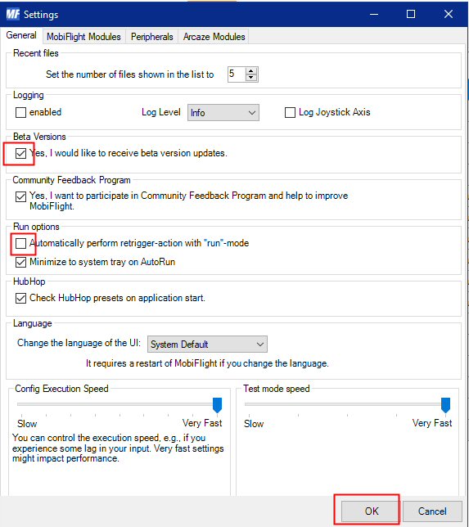Confirm settings with the OK button
This screenshot has height=527, width=469.
click(x=372, y=511)
